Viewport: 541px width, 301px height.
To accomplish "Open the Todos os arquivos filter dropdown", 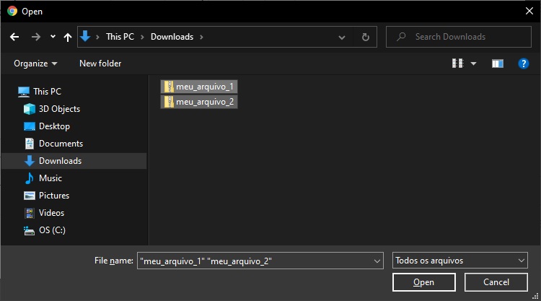I will pos(460,261).
